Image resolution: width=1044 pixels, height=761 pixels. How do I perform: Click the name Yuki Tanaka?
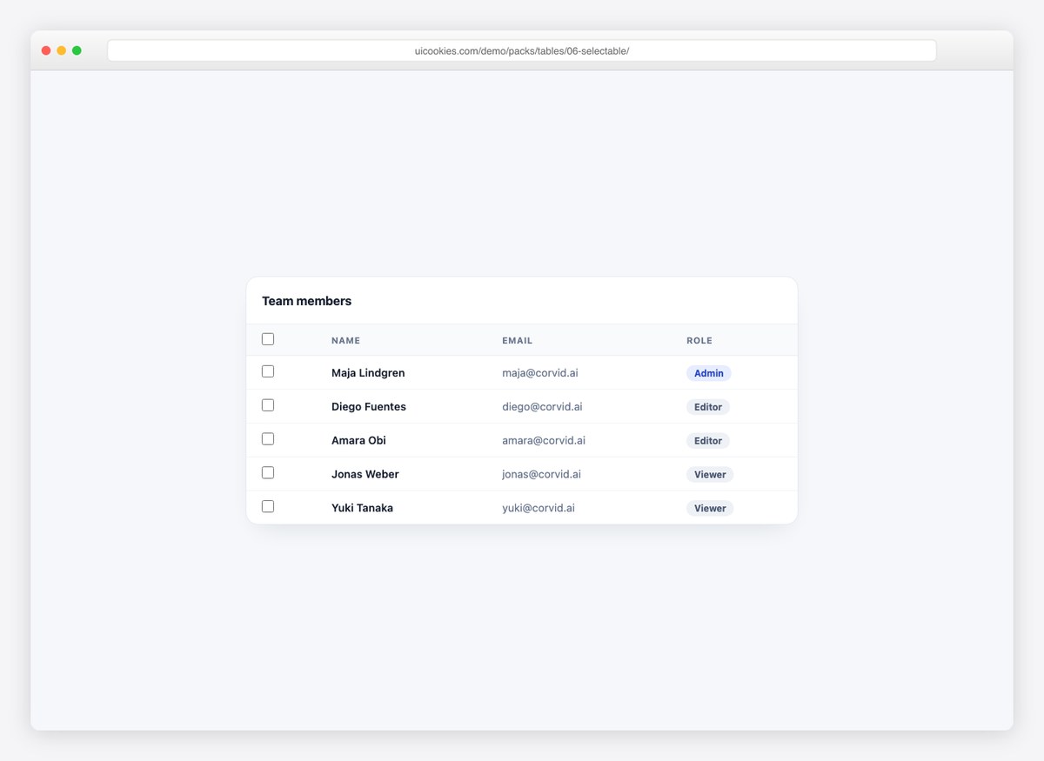[362, 508]
